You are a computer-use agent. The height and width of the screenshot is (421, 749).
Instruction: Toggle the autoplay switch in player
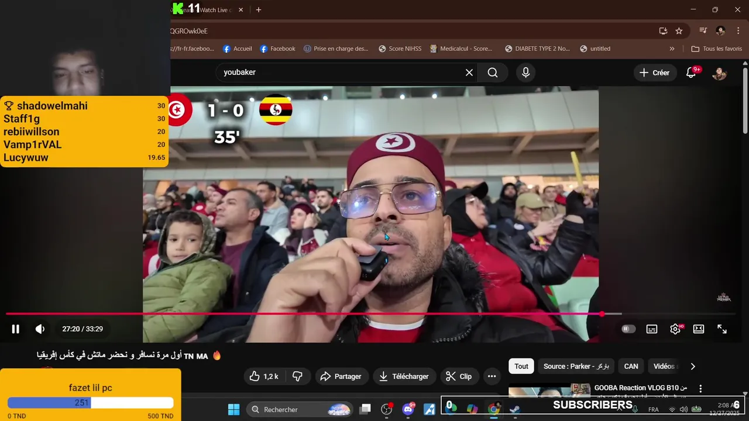coord(628,329)
